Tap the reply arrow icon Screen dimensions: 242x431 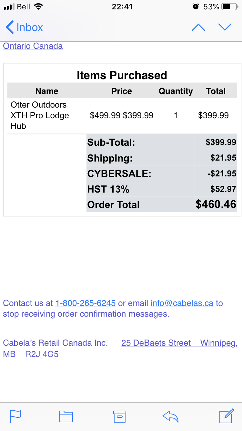pyautogui.click(x=170, y=416)
